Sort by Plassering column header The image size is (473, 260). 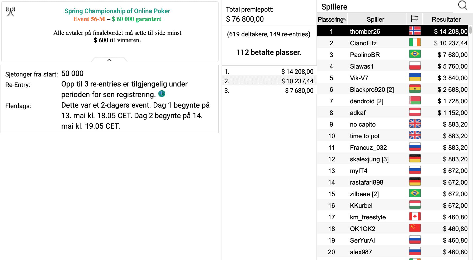[x=332, y=20]
